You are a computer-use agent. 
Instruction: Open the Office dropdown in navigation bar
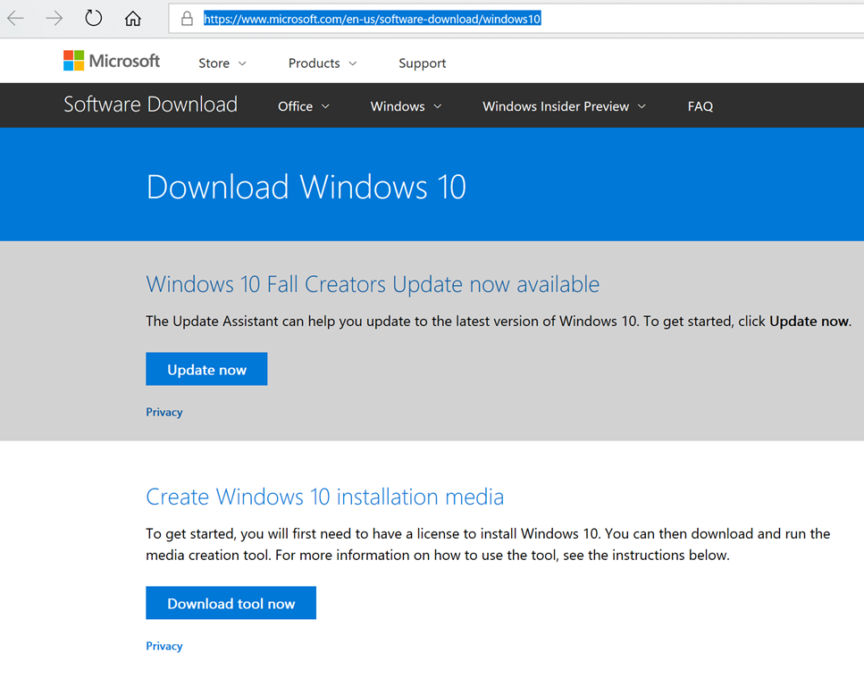(303, 106)
